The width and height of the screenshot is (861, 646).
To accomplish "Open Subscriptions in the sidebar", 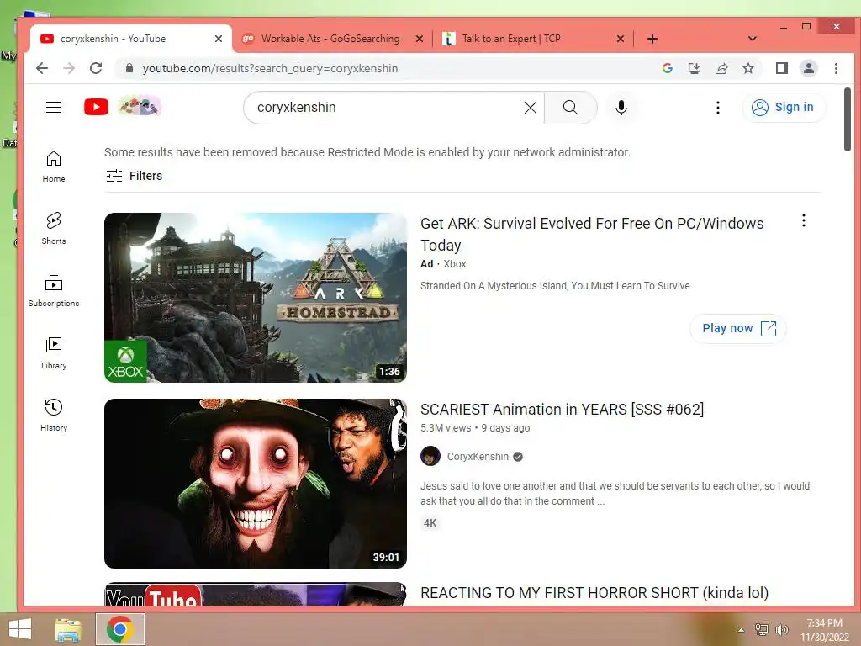I will (x=54, y=290).
